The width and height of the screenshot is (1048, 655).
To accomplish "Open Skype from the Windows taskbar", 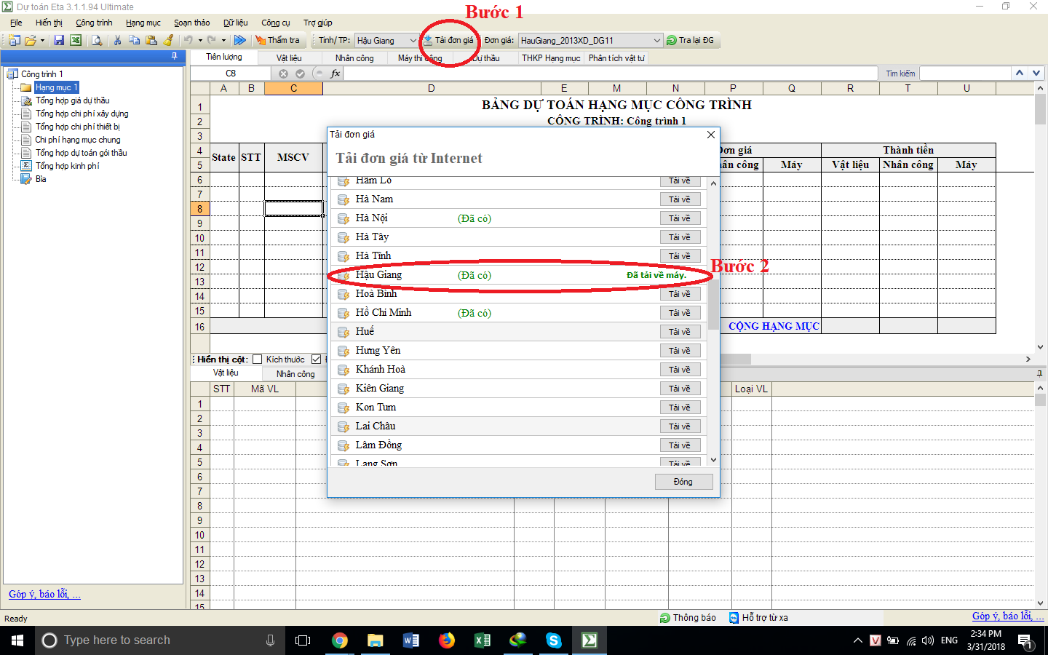I will click(x=554, y=640).
